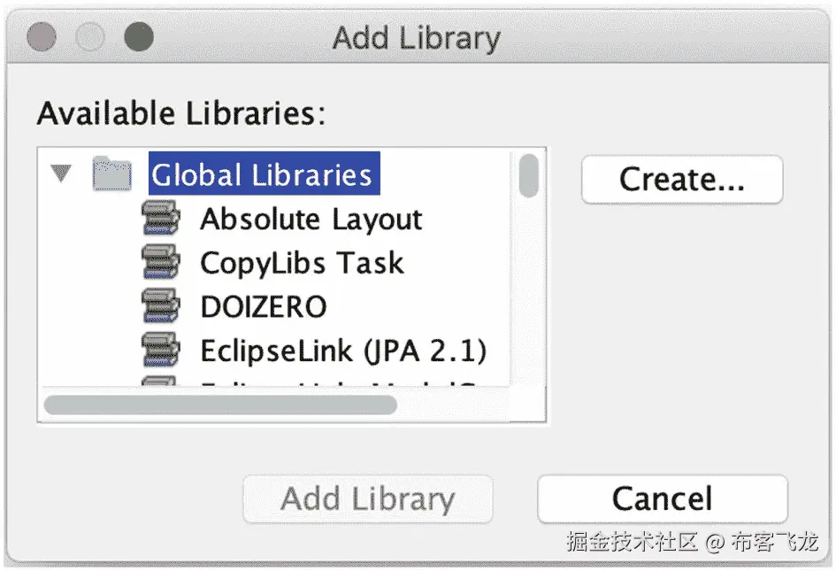
Task: Click the red close button on the dialog
Action: click(x=42, y=37)
